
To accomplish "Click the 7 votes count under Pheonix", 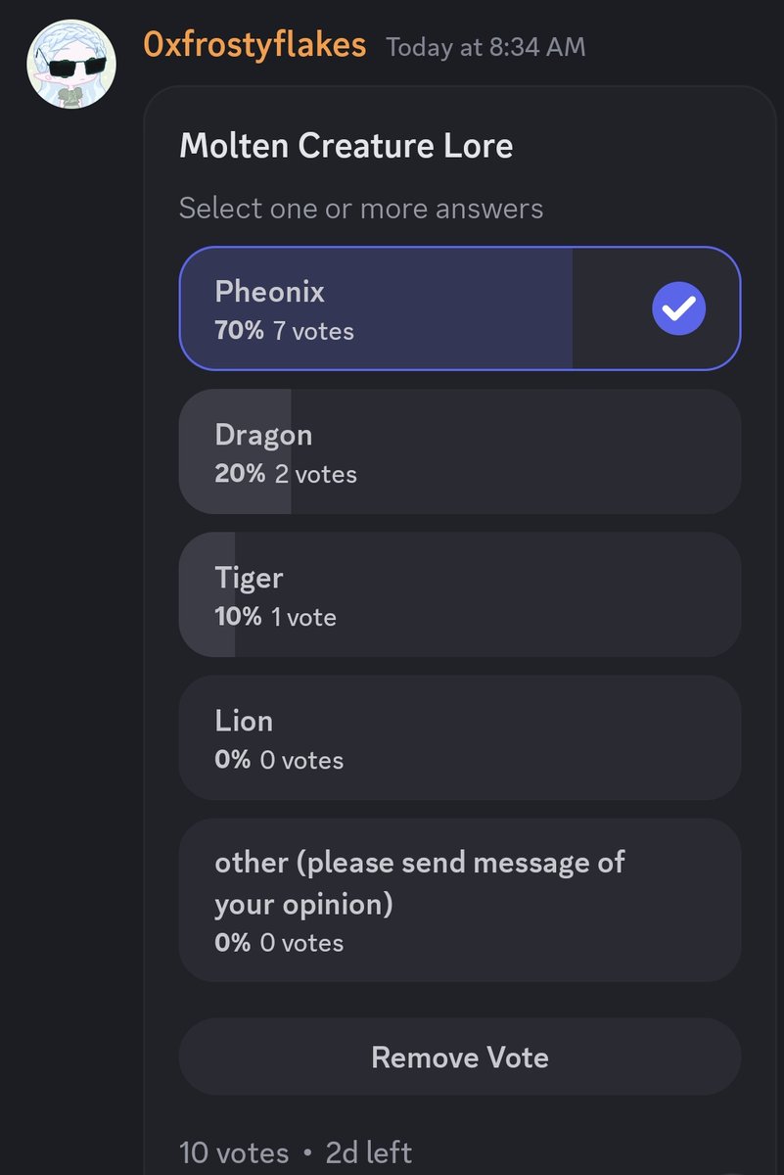I will click(313, 331).
